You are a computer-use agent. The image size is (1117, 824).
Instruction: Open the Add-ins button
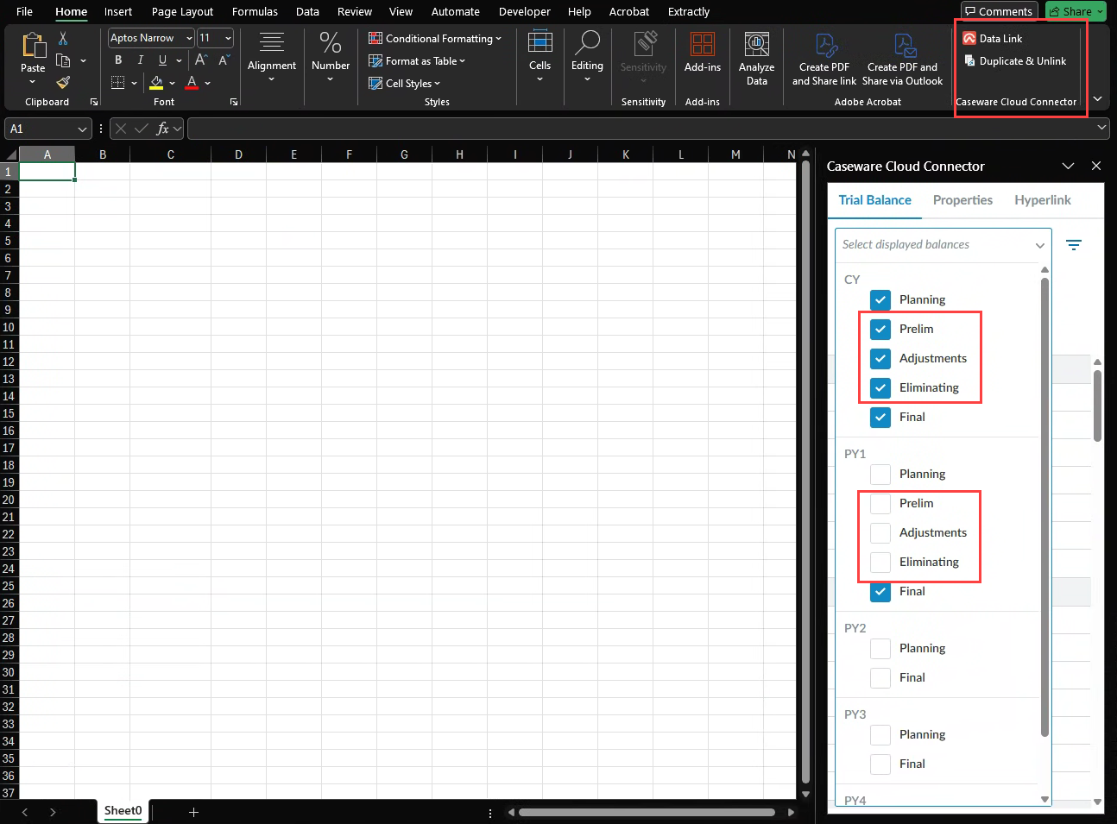click(x=702, y=52)
